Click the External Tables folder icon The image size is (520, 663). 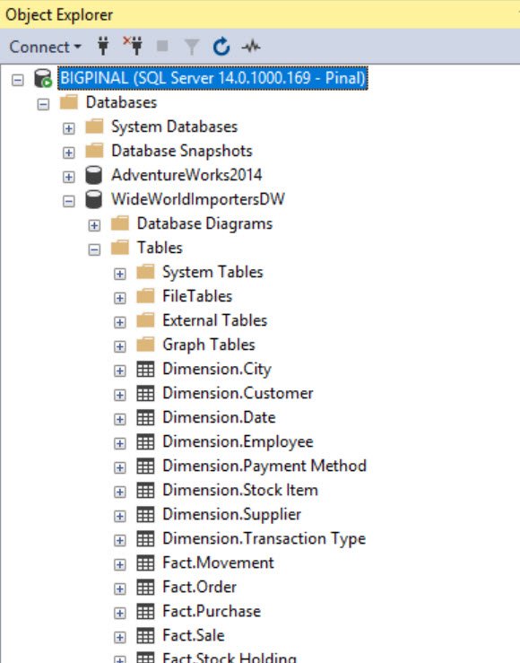tap(146, 320)
